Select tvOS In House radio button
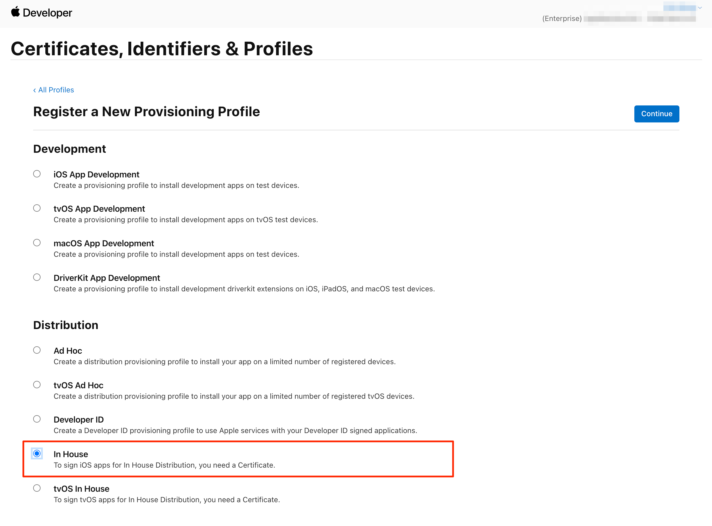 tap(37, 488)
